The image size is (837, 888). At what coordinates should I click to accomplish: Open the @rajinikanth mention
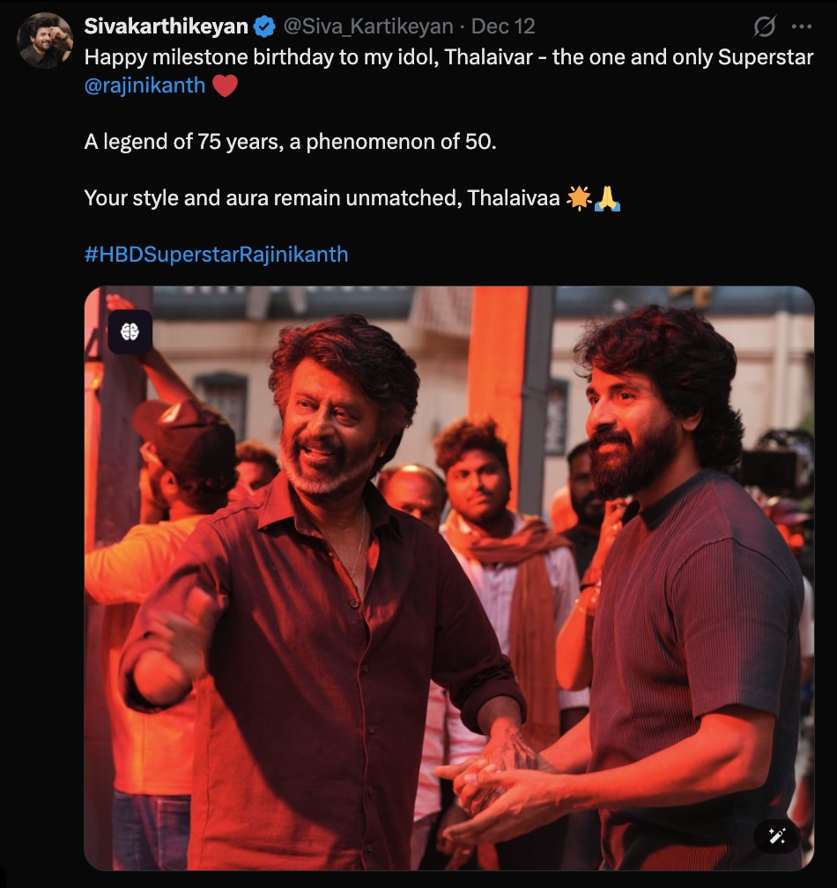click(x=144, y=85)
